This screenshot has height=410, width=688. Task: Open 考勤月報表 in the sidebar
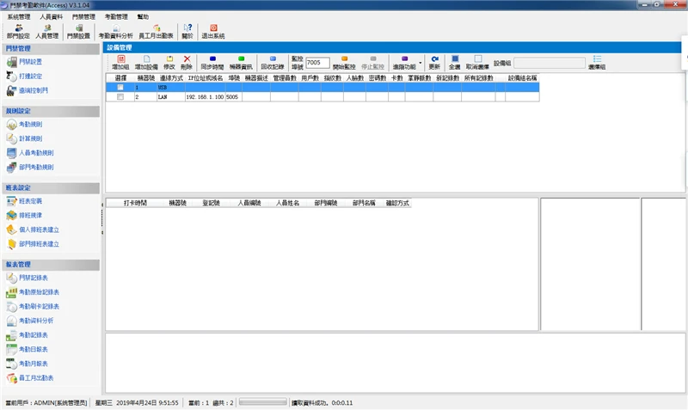28,364
